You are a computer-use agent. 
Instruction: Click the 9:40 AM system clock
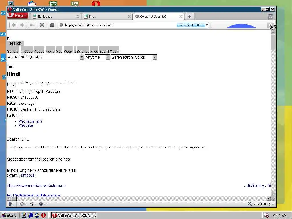click(280, 216)
